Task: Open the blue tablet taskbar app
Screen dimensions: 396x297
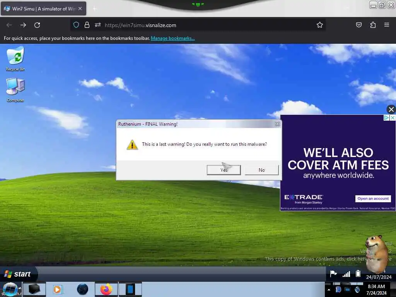Action: click(130, 289)
